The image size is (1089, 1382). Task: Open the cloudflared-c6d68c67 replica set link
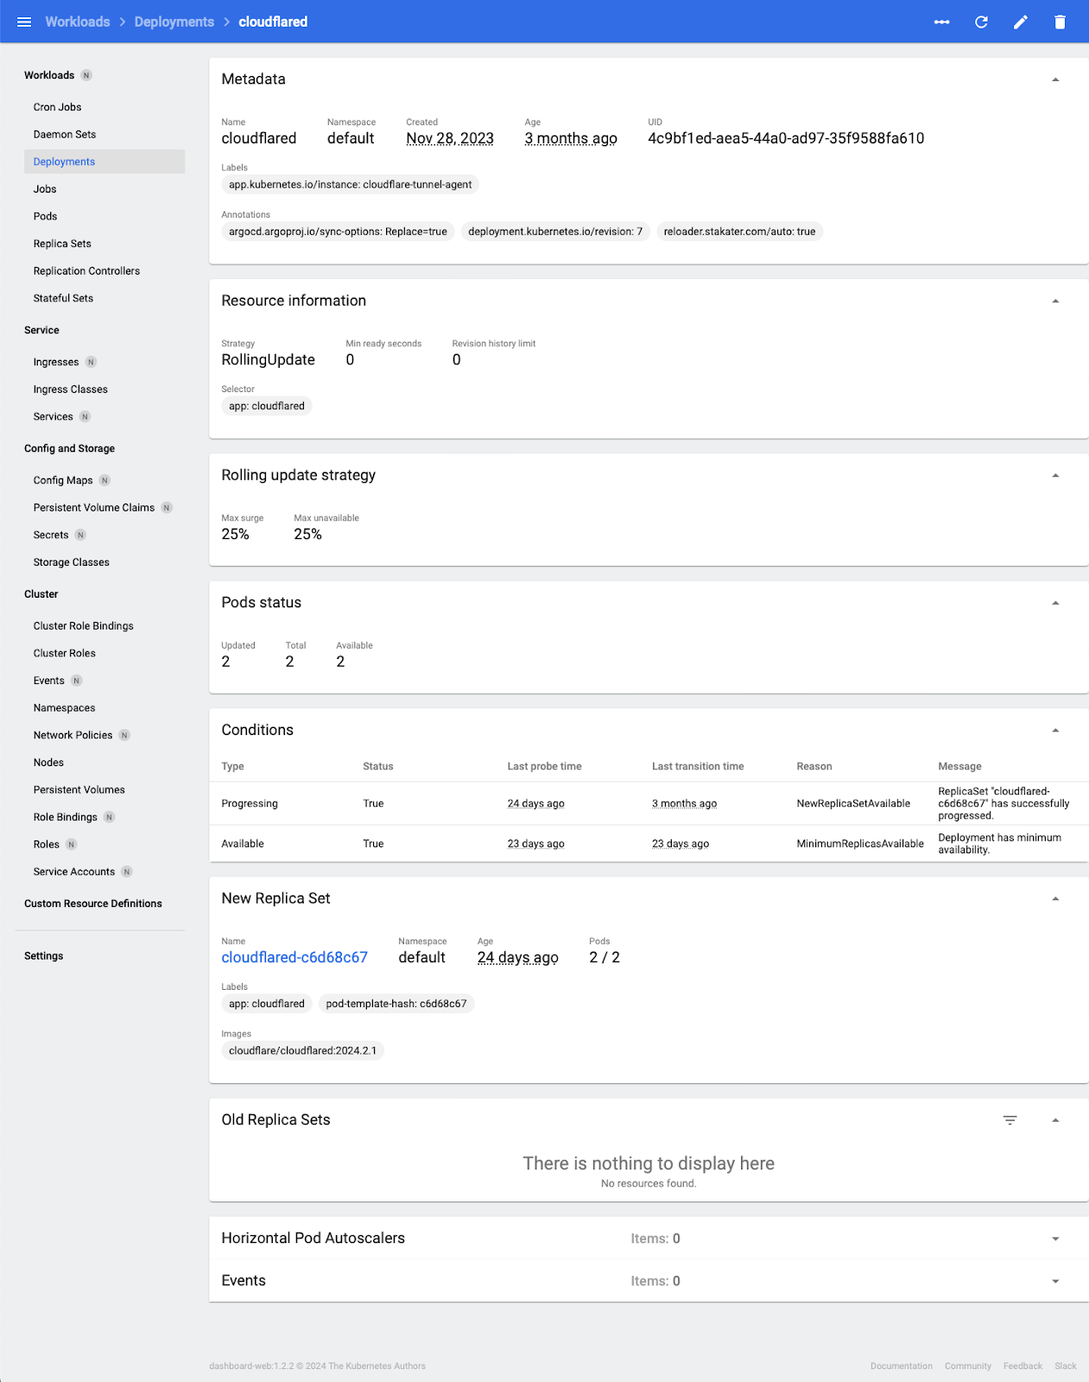[x=294, y=957]
